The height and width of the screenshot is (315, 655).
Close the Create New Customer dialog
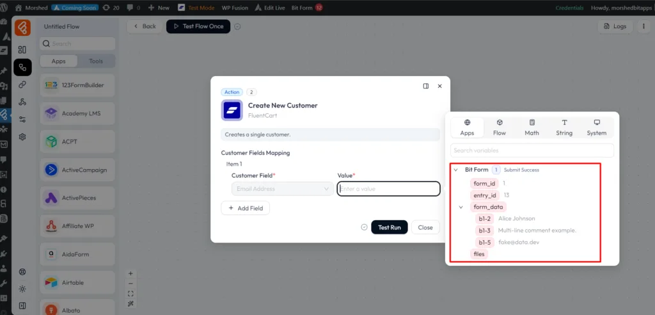439,86
